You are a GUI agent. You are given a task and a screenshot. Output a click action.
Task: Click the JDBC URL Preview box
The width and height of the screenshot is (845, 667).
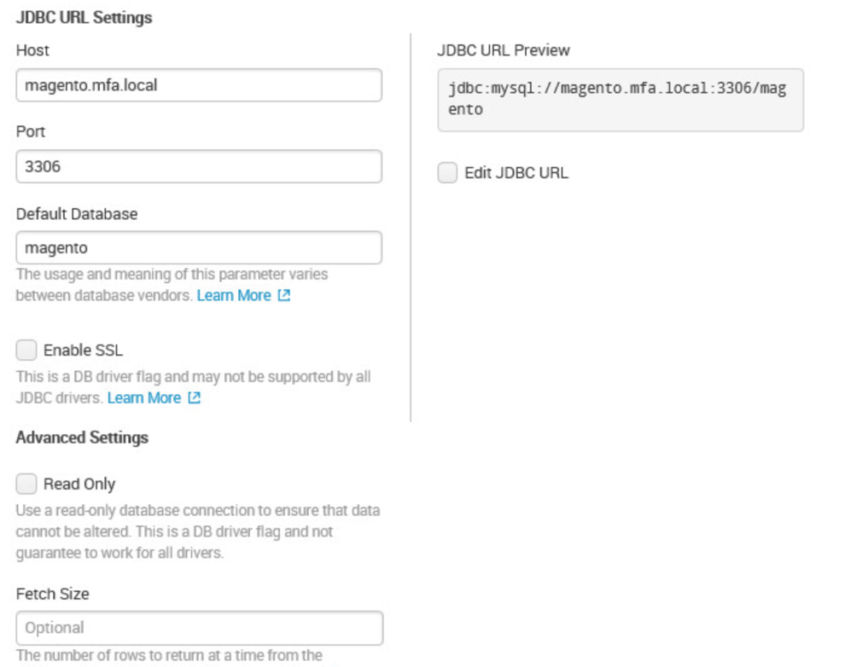(x=621, y=100)
